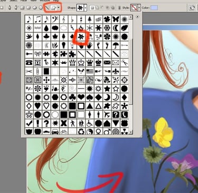Pick the treble clef shape
Viewport: 198px width, 193px height.
[63, 19]
